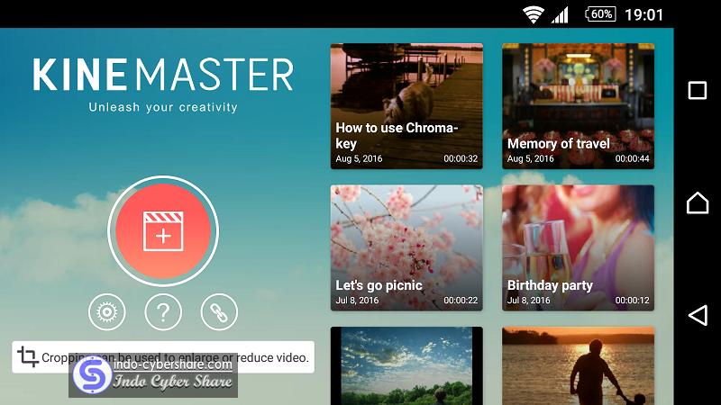
Task: Tap 'Aug 5, 2016' date on Chroma-key card
Action: coord(359,158)
